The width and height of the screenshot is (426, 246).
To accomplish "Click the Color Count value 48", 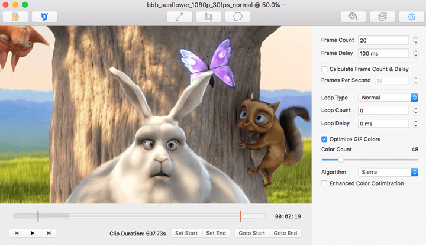I will click(x=415, y=150).
